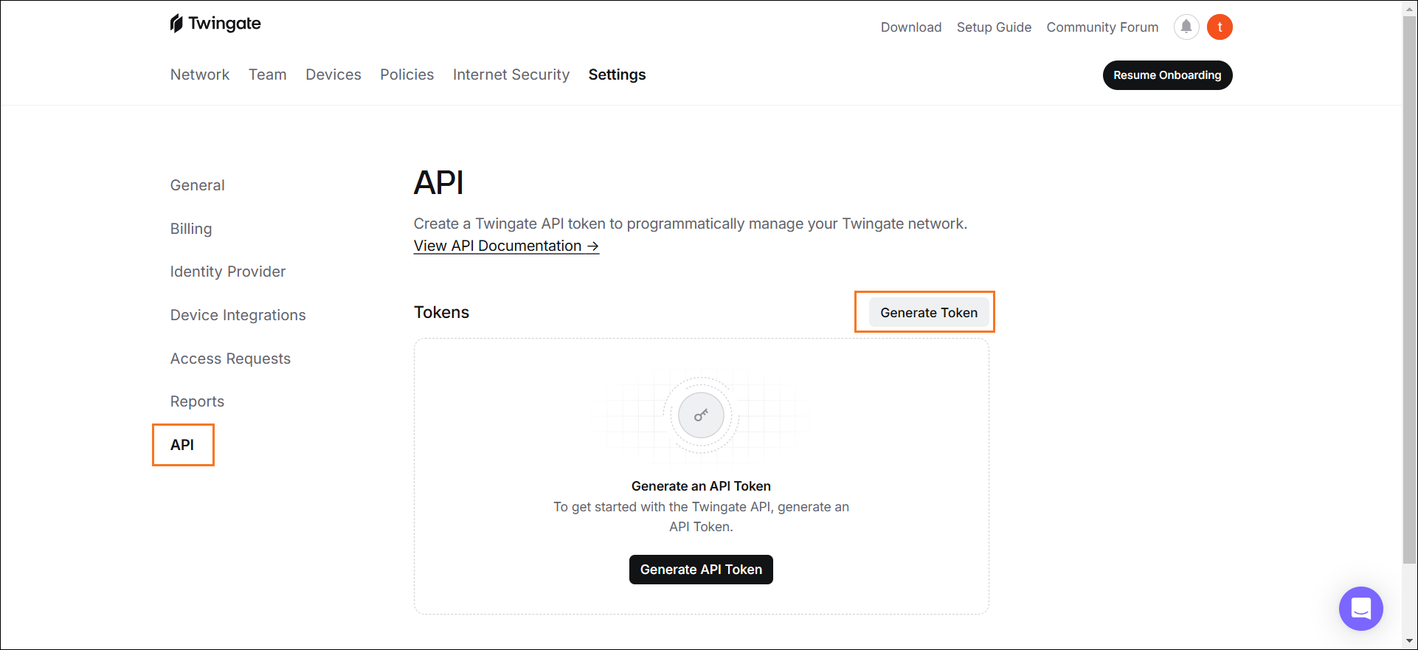Open the notifications bell
The height and width of the screenshot is (650, 1418).
pos(1186,27)
